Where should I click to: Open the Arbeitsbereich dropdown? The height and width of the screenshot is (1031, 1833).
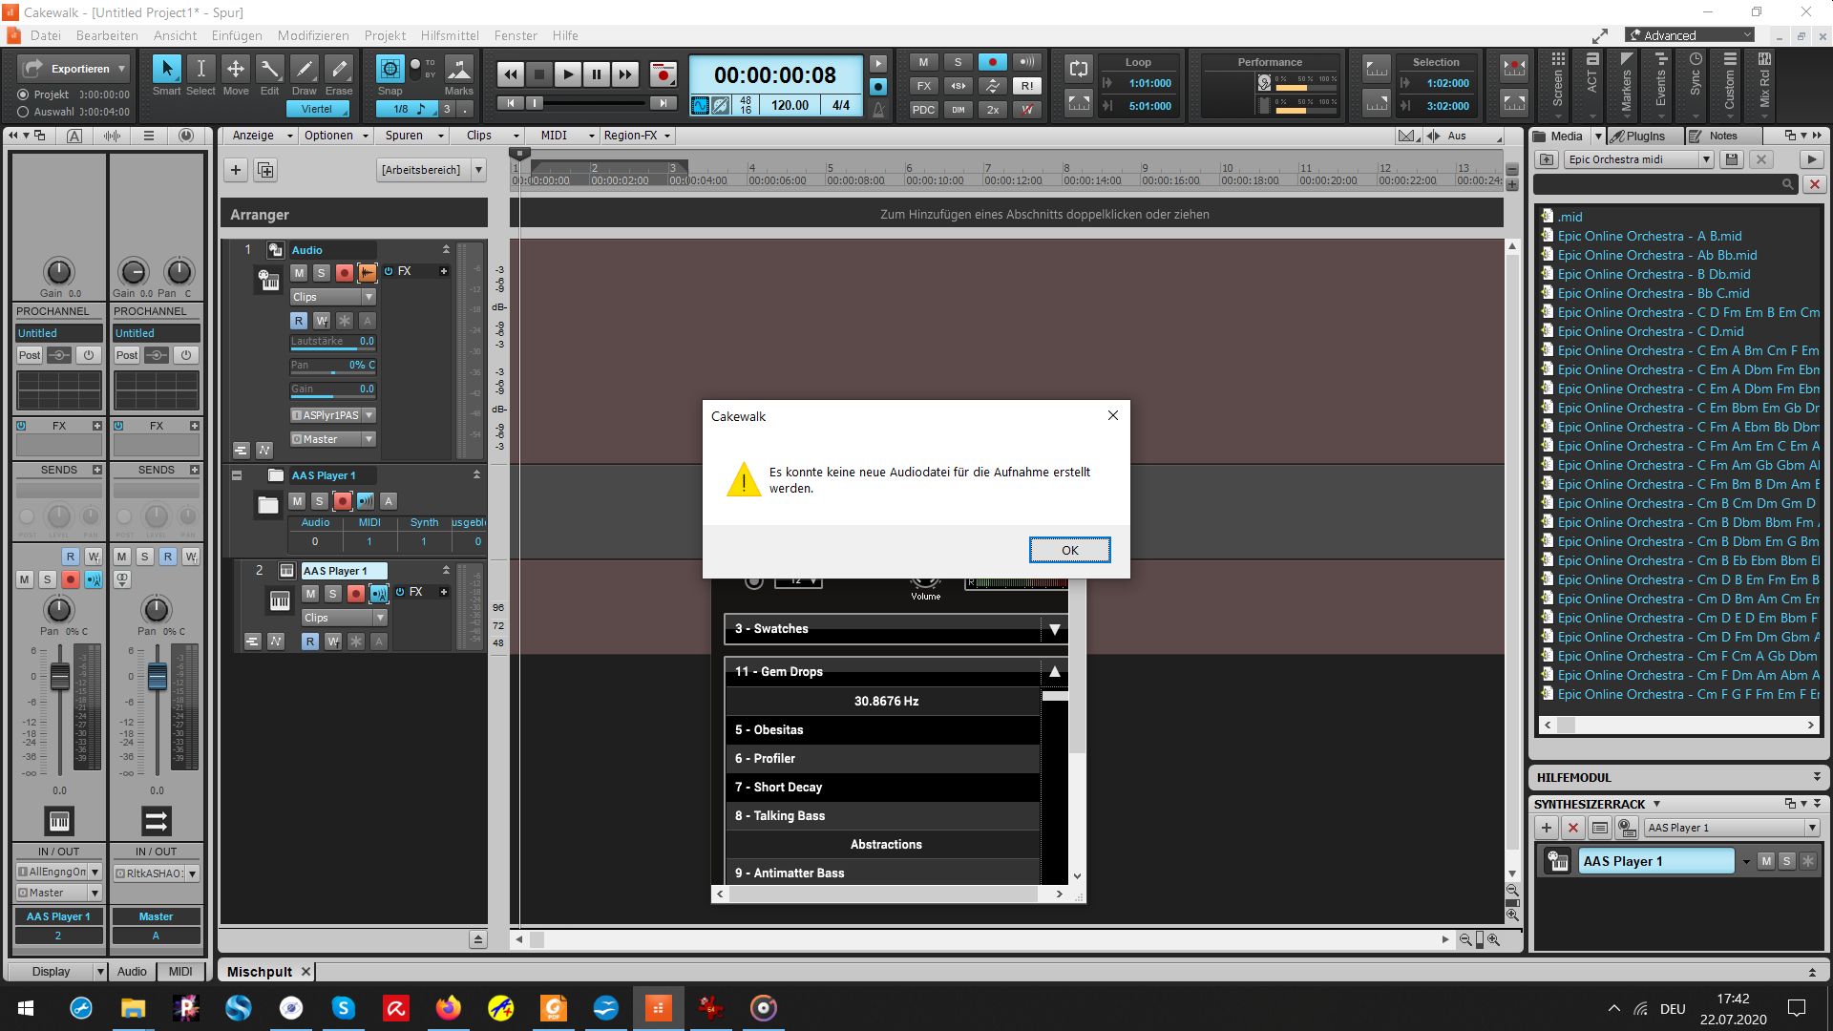tap(478, 170)
